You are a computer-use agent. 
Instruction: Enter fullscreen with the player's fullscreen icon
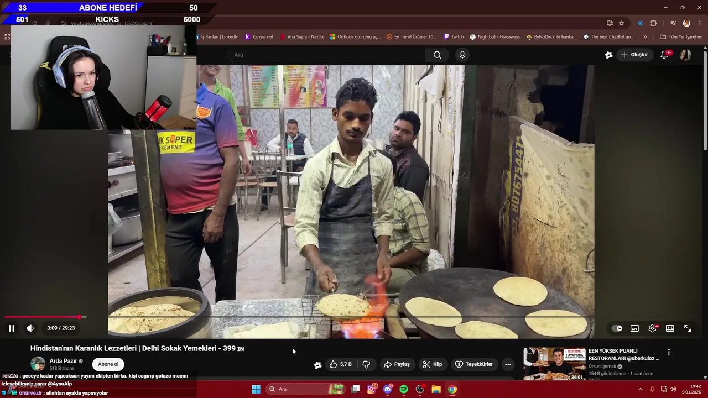(688, 328)
